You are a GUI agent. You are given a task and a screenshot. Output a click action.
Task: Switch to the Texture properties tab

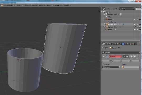point(130,44)
